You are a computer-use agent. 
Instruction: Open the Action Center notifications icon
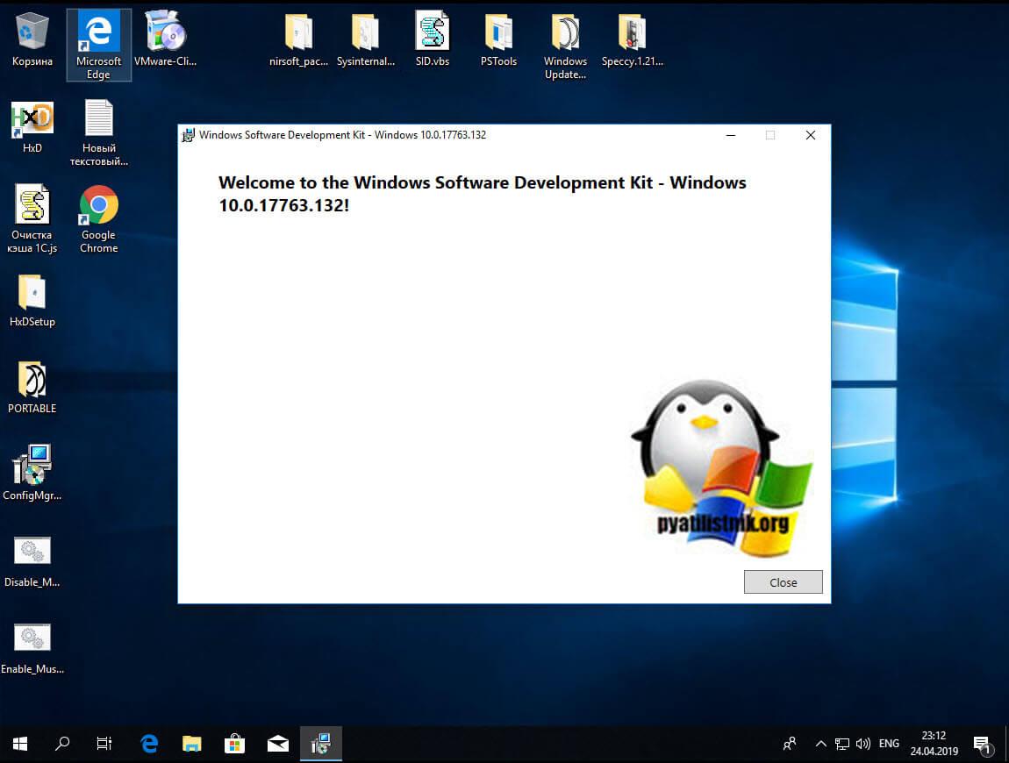click(982, 745)
